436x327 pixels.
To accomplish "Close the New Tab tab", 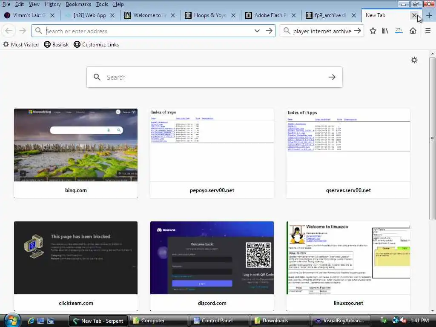I will pos(414,15).
